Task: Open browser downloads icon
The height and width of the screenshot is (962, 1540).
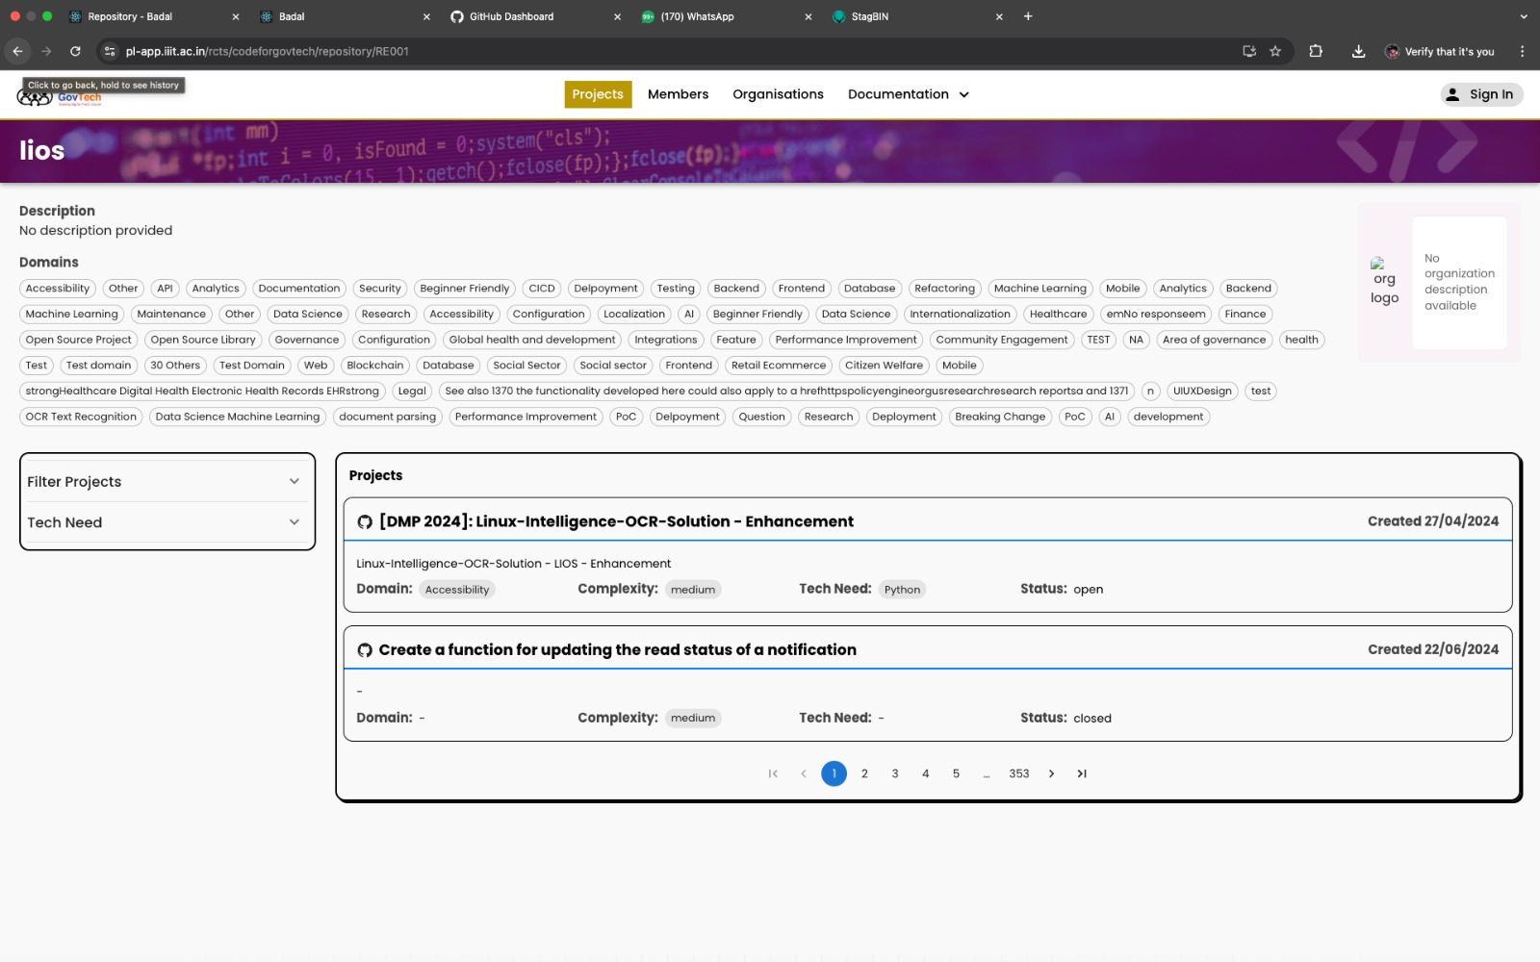Action: point(1358,52)
